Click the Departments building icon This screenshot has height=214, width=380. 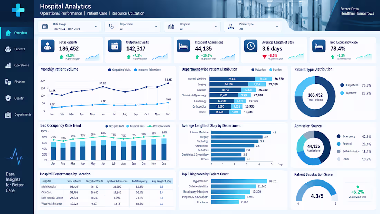8,114
